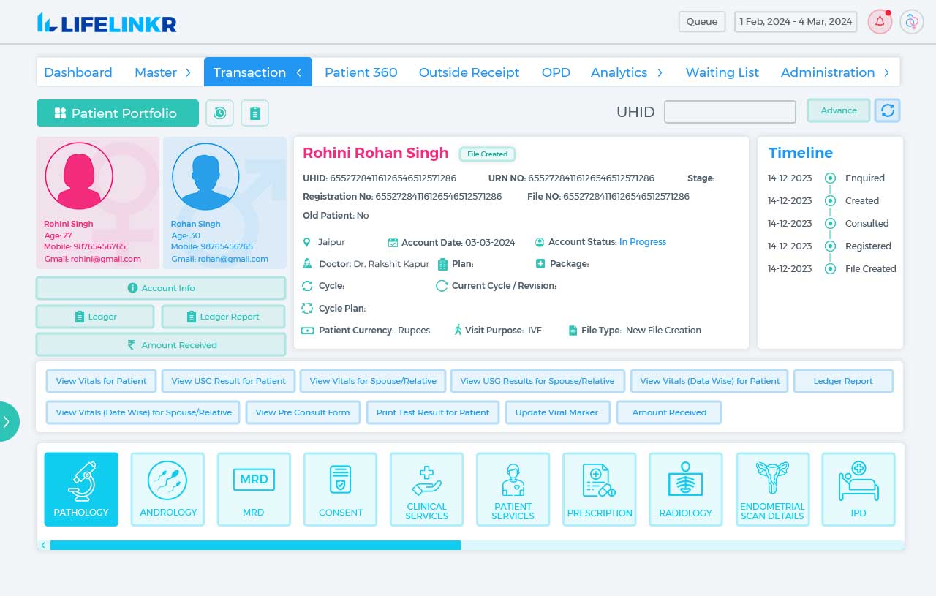Expand the Master menu chevron
Image resolution: width=936 pixels, height=596 pixels.
[x=188, y=72]
